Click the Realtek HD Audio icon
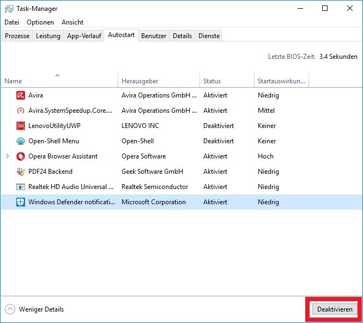Image resolution: width=363 pixels, height=323 pixels. pyautogui.click(x=21, y=187)
